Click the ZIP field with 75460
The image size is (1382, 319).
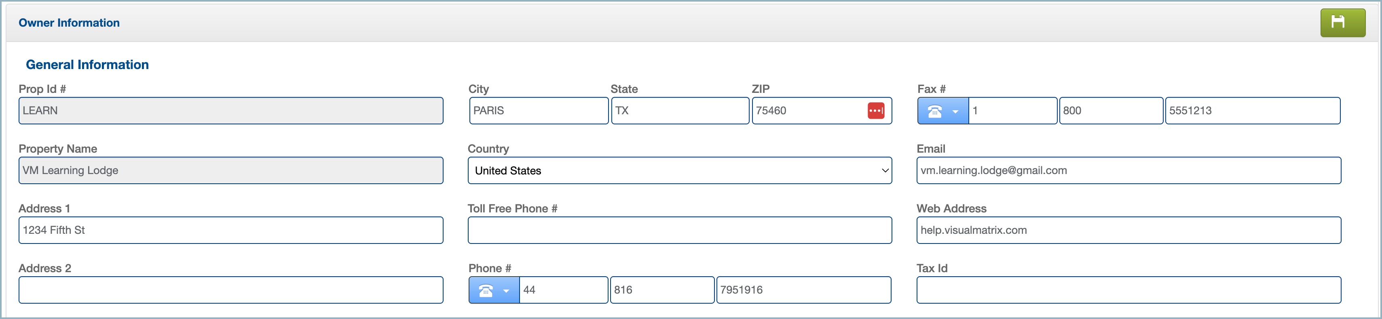pyautogui.click(x=807, y=111)
